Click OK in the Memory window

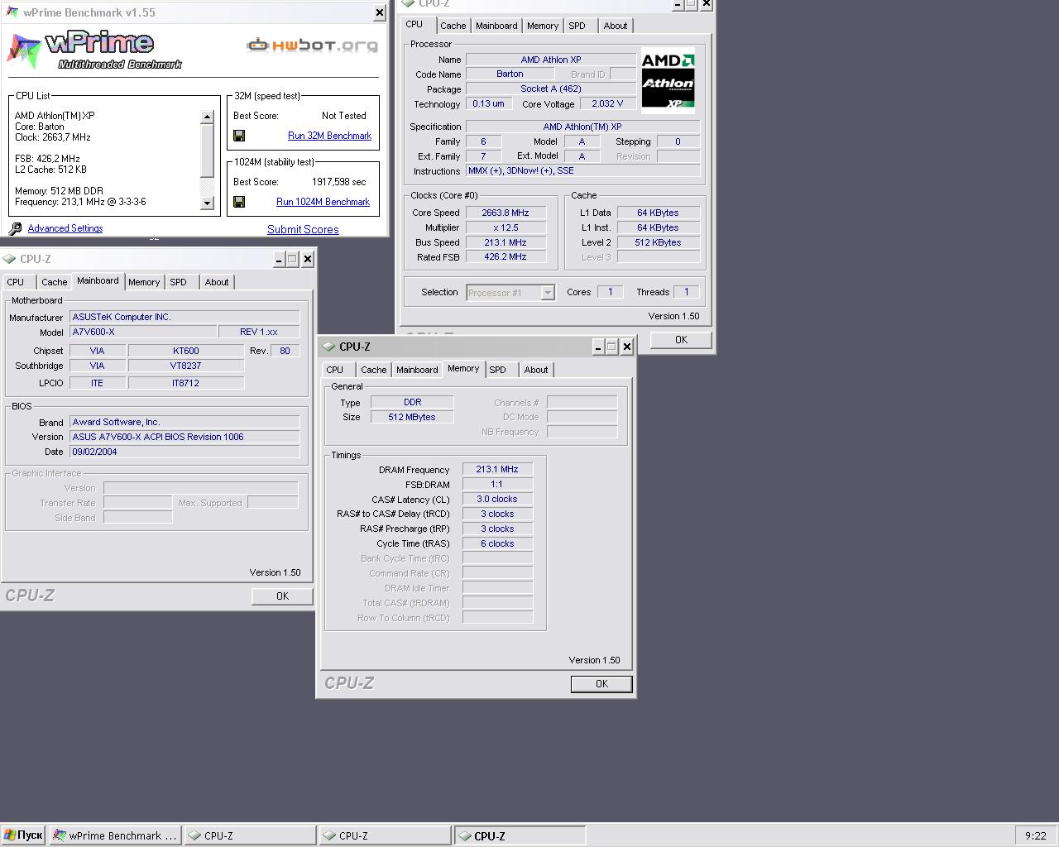click(601, 684)
